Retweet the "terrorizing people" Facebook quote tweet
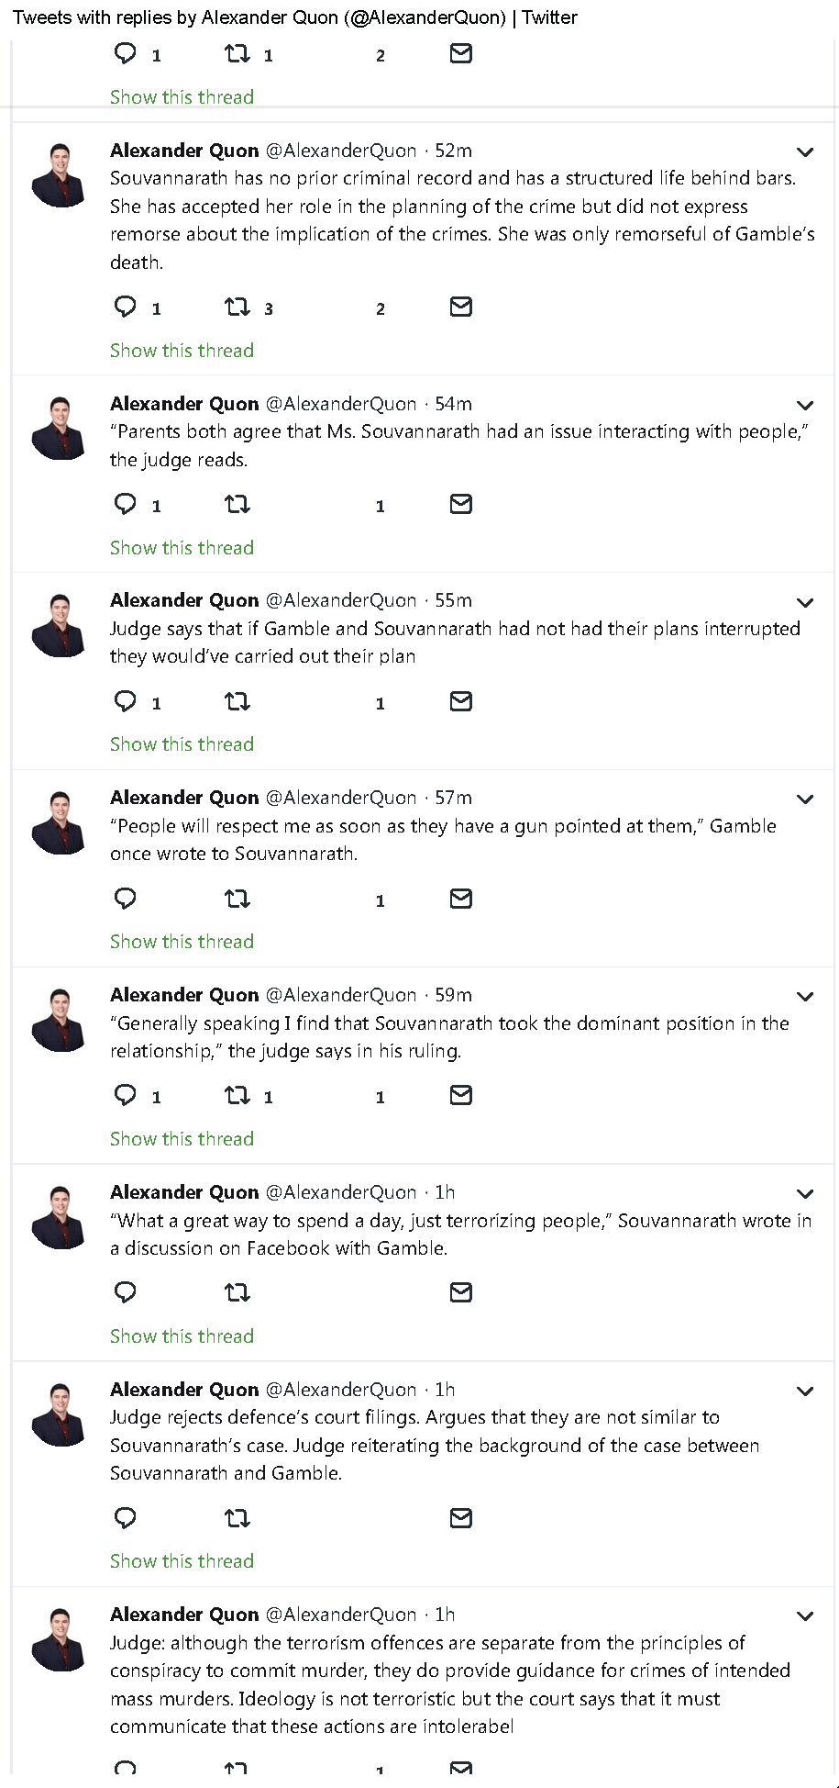Viewport: 839px width, 1788px height. tap(237, 1293)
